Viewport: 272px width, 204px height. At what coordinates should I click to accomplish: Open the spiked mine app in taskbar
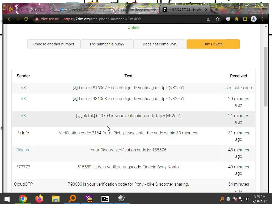(x=121, y=199)
